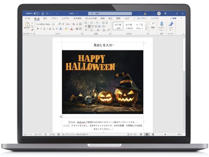Viewport: 209px width, 157px height.
Task: Click the ribbon display options icon
Action: [x=165, y=13]
